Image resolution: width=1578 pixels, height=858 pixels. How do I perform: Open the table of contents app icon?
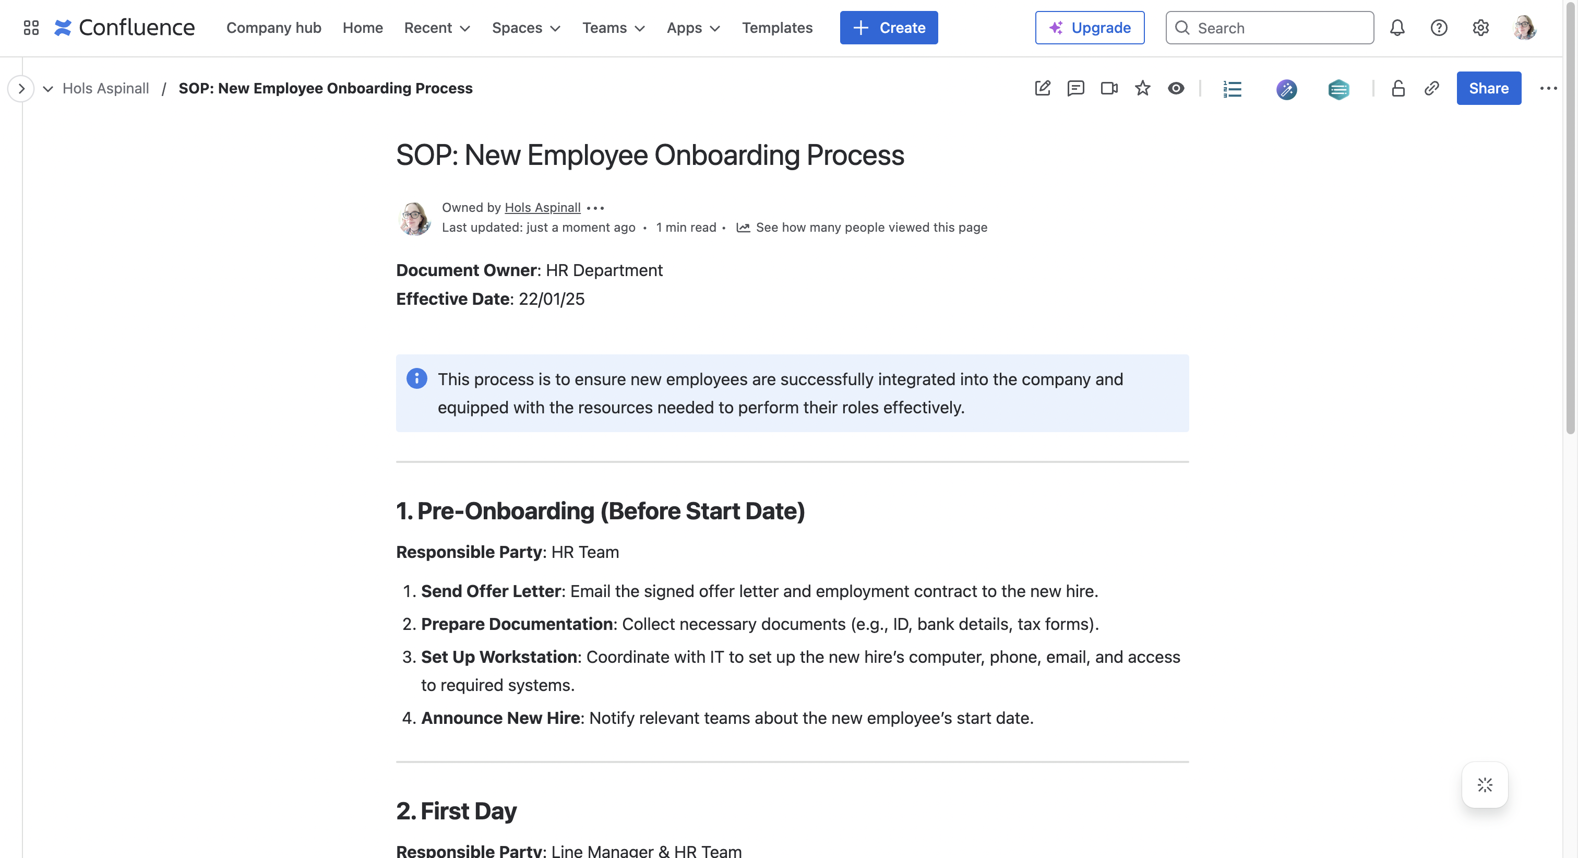click(1232, 89)
